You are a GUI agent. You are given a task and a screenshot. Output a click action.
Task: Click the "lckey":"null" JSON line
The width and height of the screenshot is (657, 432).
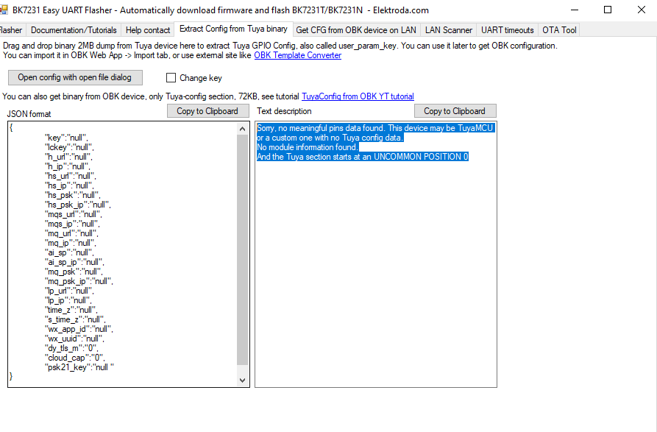pos(69,147)
